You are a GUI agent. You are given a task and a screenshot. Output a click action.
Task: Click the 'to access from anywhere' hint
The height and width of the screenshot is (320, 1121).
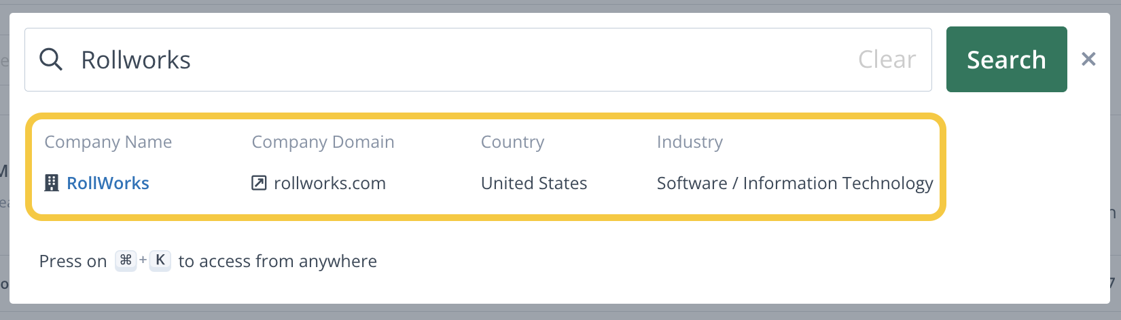(x=277, y=261)
